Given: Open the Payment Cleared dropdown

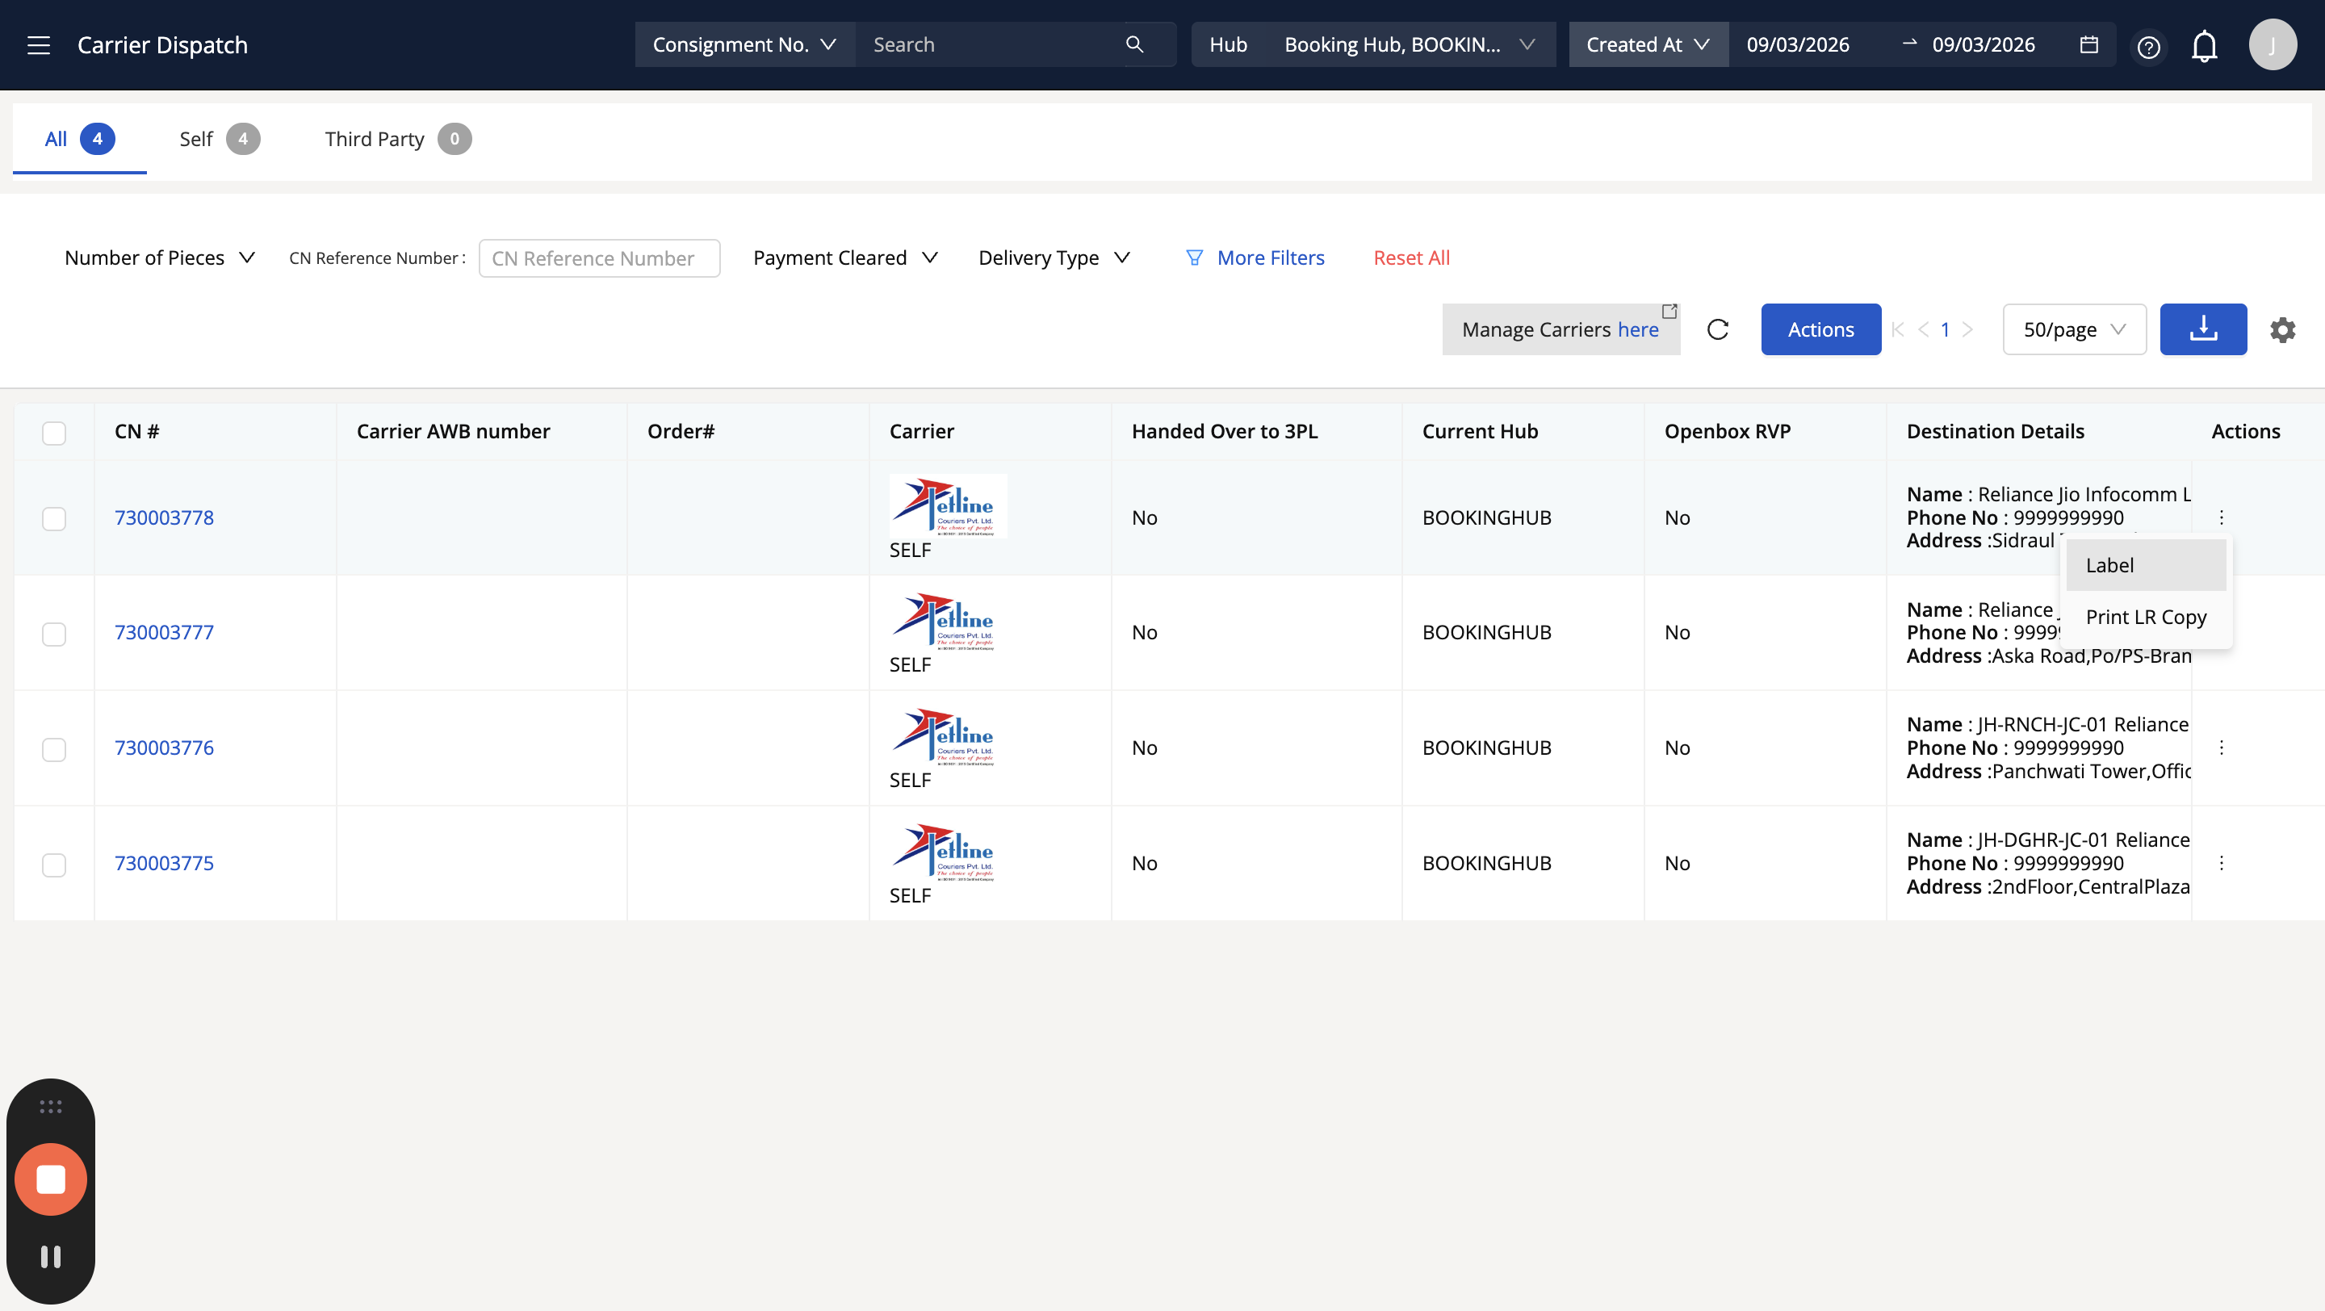Looking at the screenshot, I should 844,258.
